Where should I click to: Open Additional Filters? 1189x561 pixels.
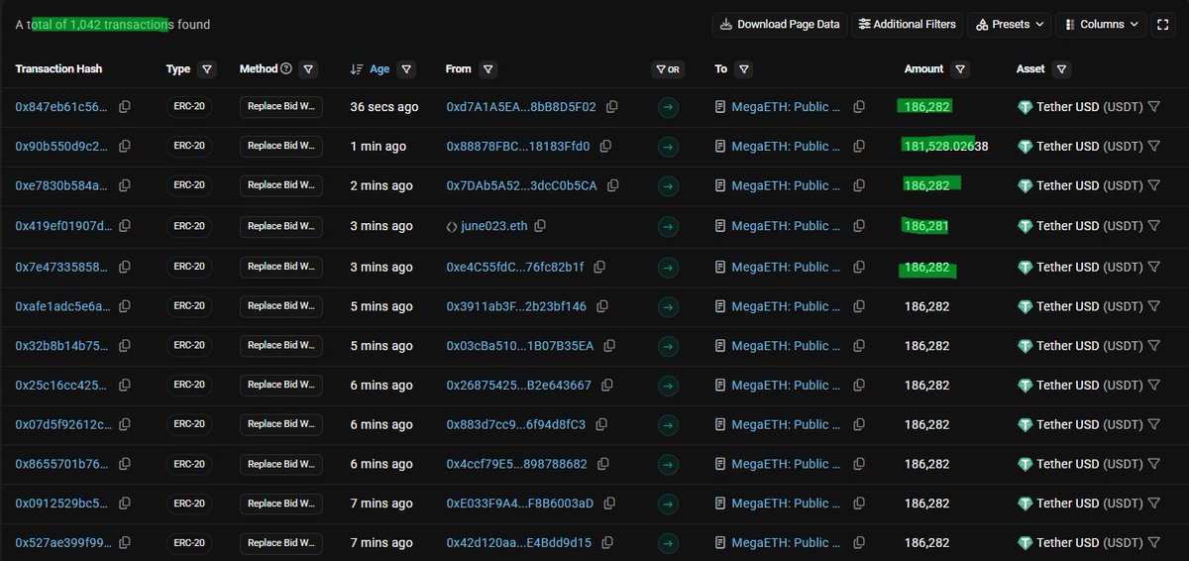908,24
